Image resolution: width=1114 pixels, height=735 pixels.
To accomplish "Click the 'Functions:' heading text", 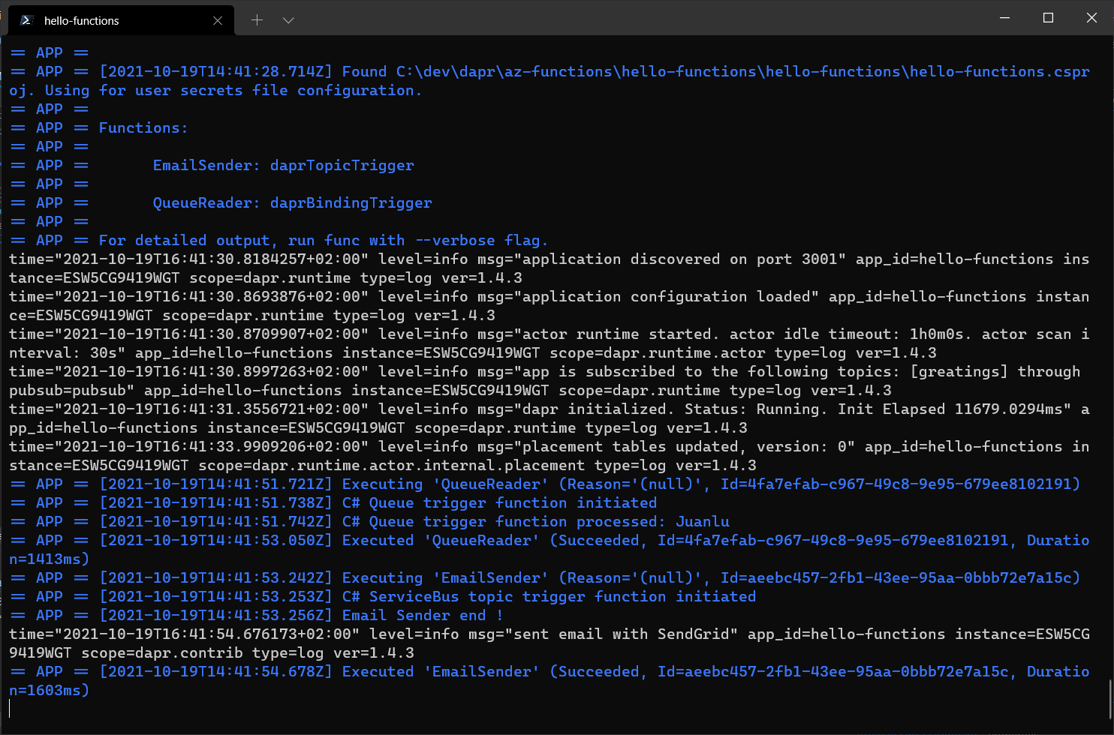I will (x=143, y=127).
